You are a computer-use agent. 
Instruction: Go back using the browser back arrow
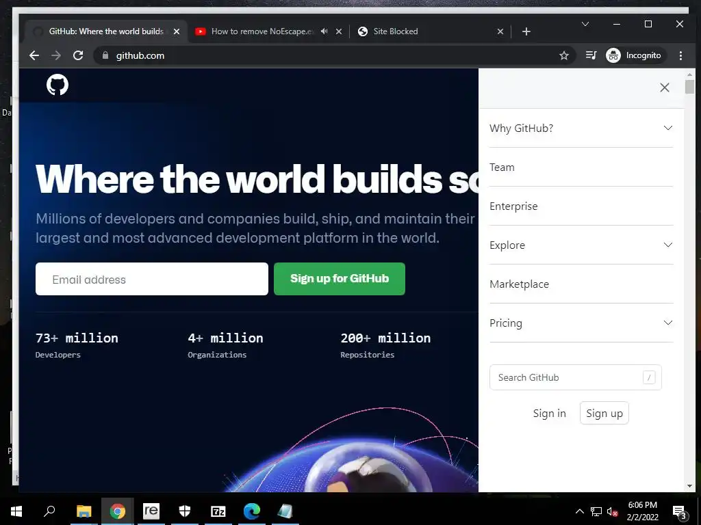click(x=34, y=55)
